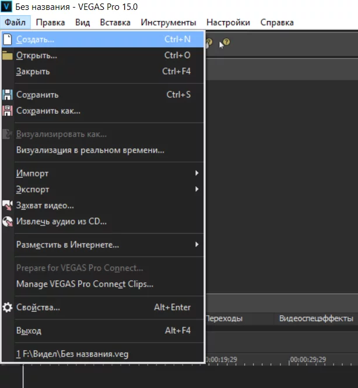Choose Manage VEGAS Pro Connect Clips
Viewport: 358px width, 388px height.
(85, 284)
